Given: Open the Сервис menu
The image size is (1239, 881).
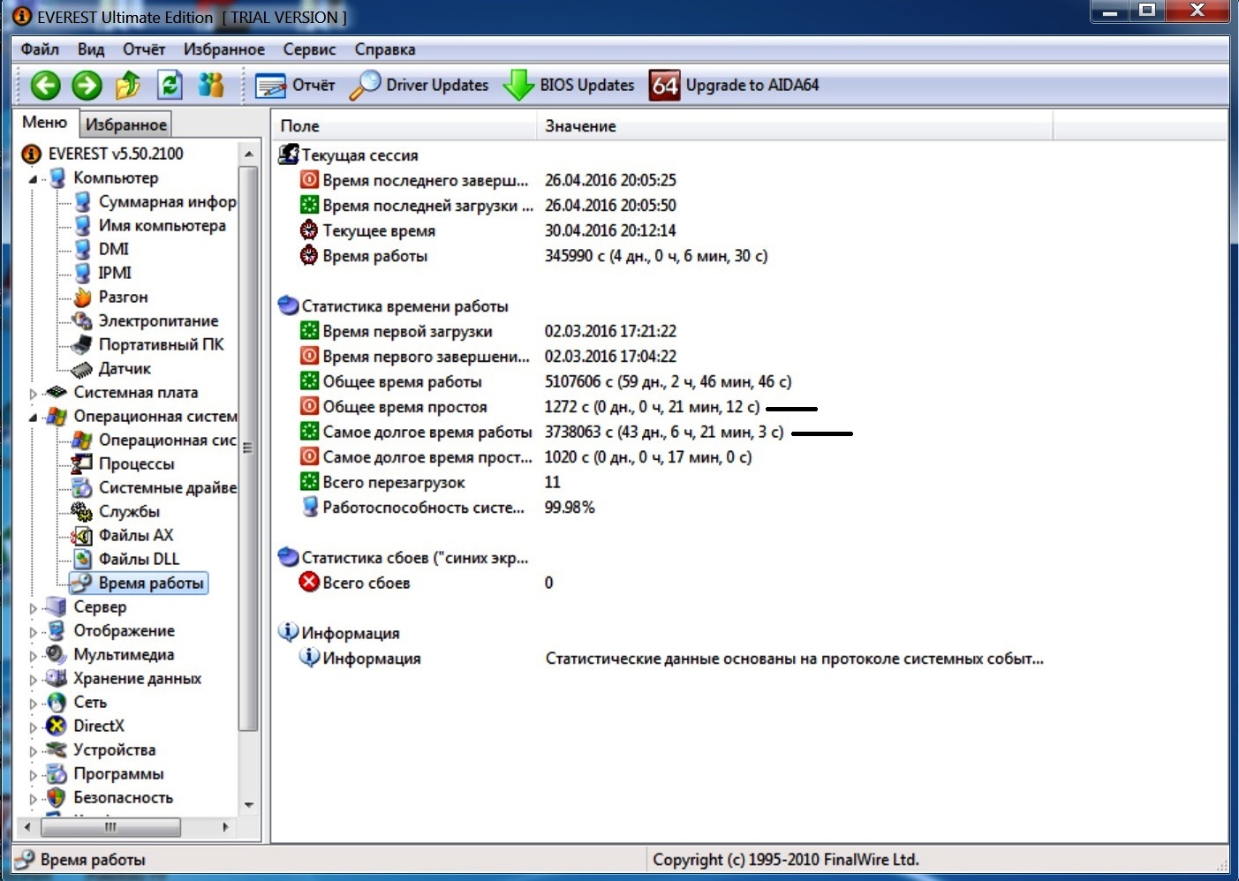Looking at the screenshot, I should [309, 49].
